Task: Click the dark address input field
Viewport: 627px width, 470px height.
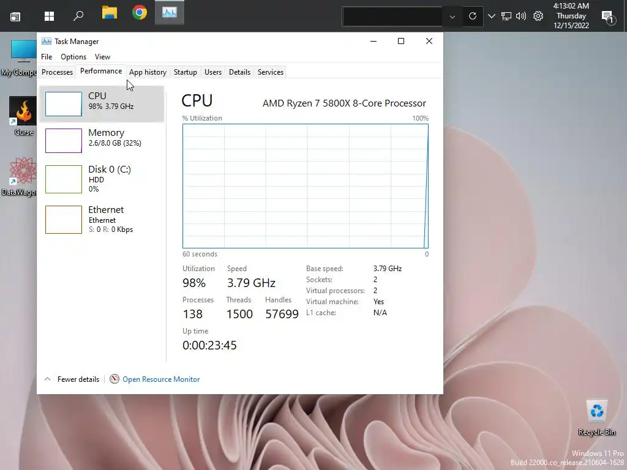Action: click(x=392, y=17)
